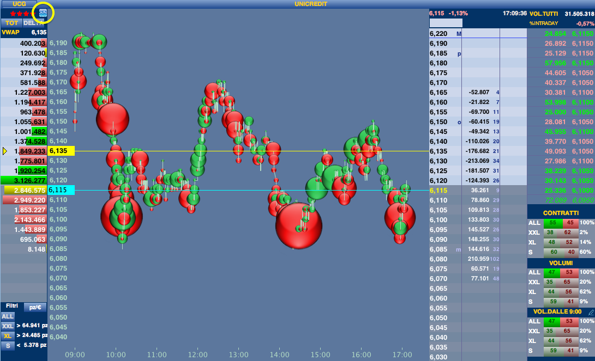Screen dimensions: 595x361
Task: Click the %INTRADAY label
Action: [x=544, y=23]
